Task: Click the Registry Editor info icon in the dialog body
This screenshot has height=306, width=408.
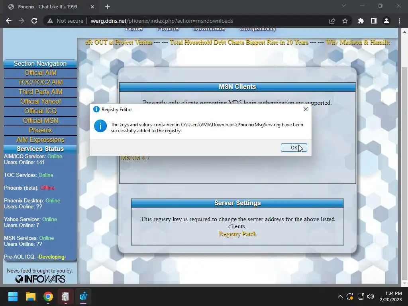Action: pos(100,126)
